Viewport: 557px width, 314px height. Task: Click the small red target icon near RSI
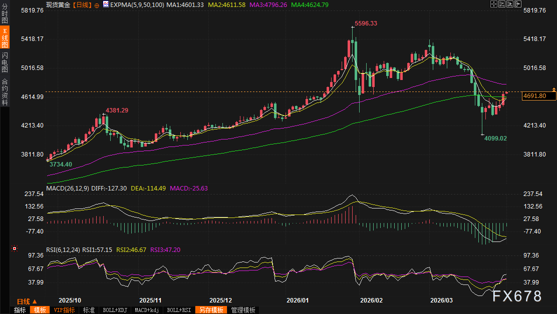(x=15, y=248)
